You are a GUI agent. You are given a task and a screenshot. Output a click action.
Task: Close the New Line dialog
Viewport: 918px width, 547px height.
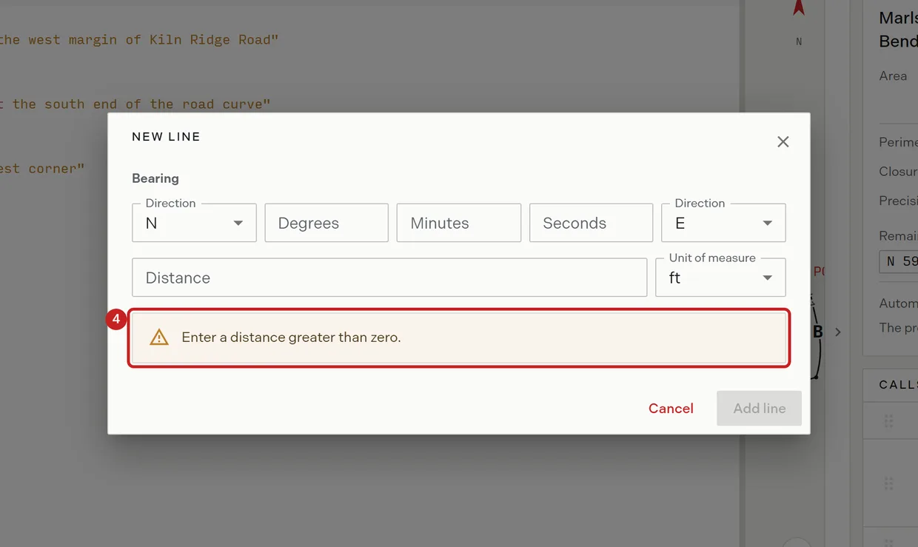tap(783, 141)
